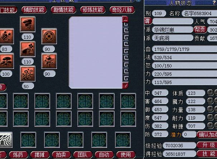
Task: Click the 名称 name field
Action: [x=199, y=13]
